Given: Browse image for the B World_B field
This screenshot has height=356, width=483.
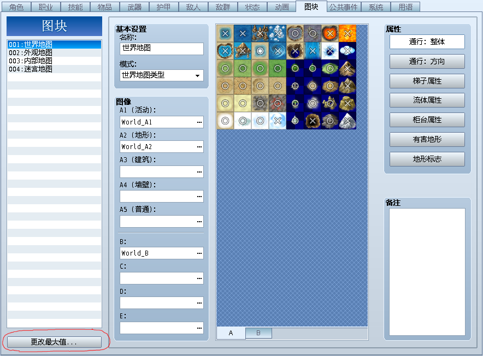Looking at the screenshot, I should point(199,253).
